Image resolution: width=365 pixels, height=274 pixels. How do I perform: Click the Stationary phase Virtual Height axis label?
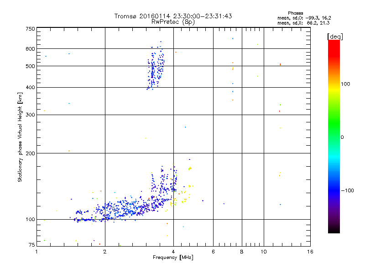[20, 137]
